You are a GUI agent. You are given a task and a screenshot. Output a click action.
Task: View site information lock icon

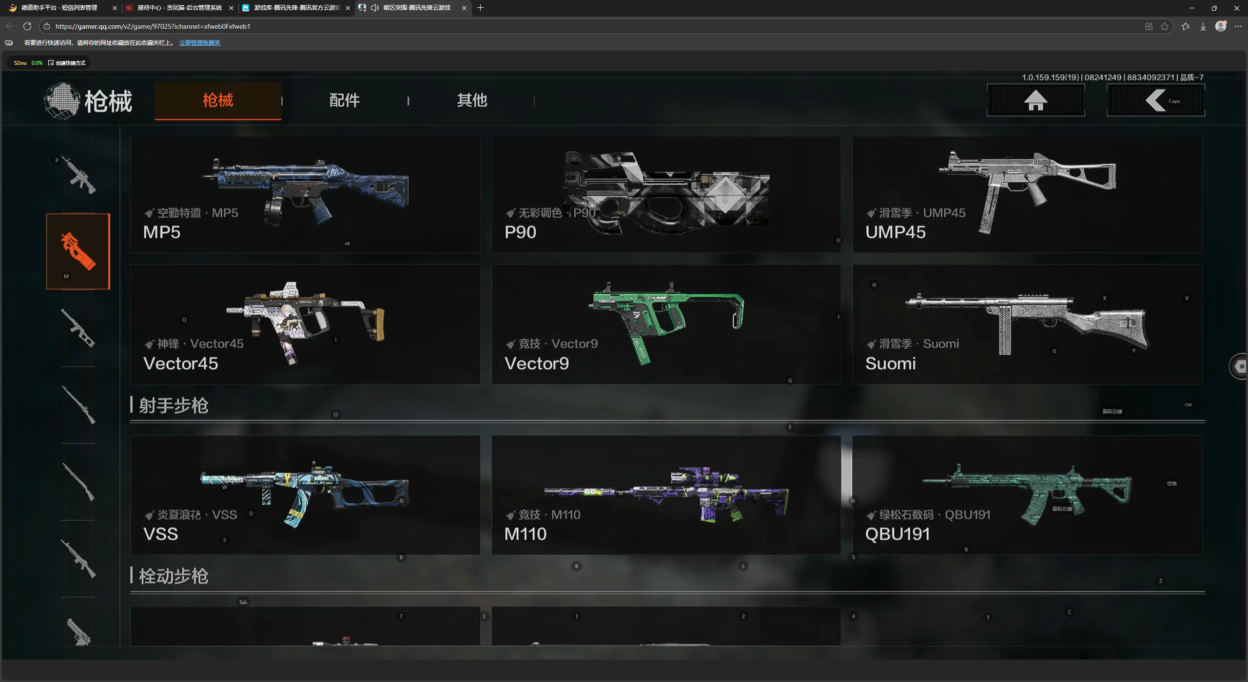(x=46, y=26)
